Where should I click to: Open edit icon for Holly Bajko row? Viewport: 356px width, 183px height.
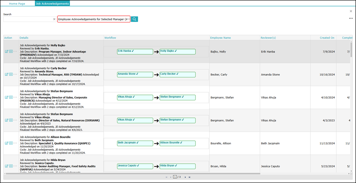coord(6,51)
